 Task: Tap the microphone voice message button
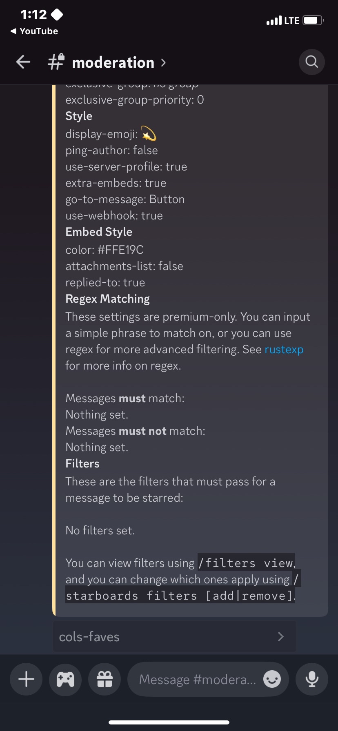click(312, 679)
